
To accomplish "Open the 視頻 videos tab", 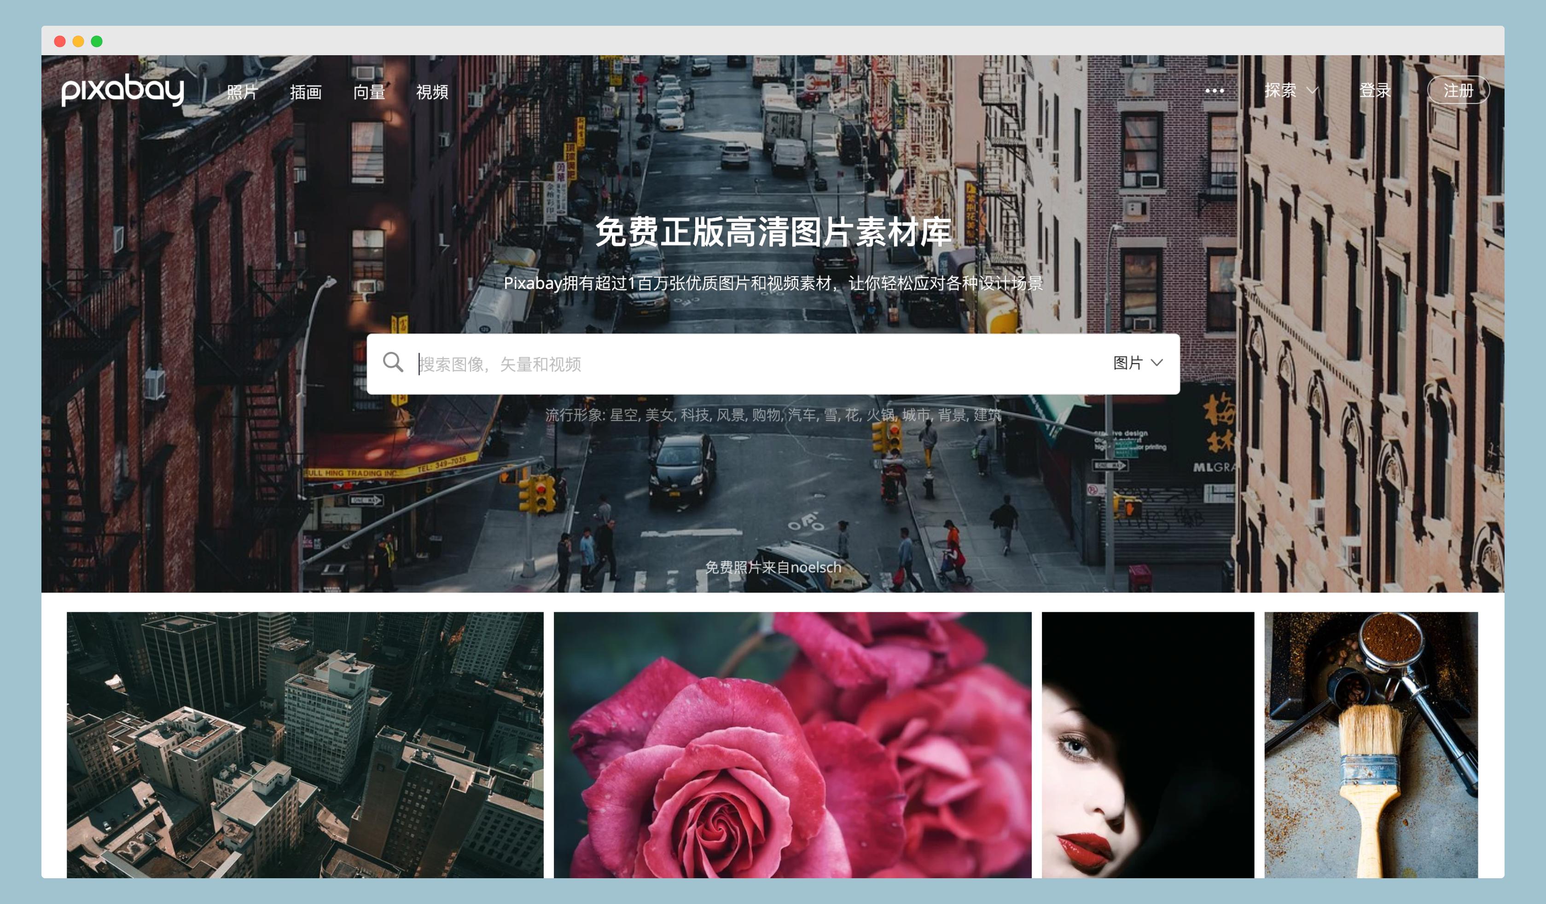I will (432, 92).
